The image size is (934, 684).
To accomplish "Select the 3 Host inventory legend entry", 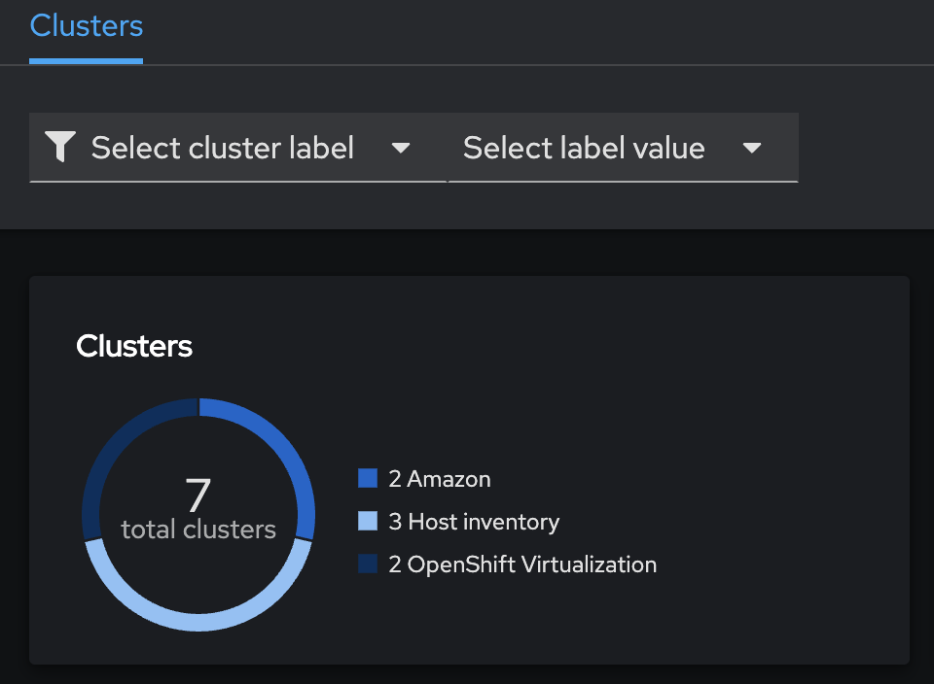I will point(474,522).
